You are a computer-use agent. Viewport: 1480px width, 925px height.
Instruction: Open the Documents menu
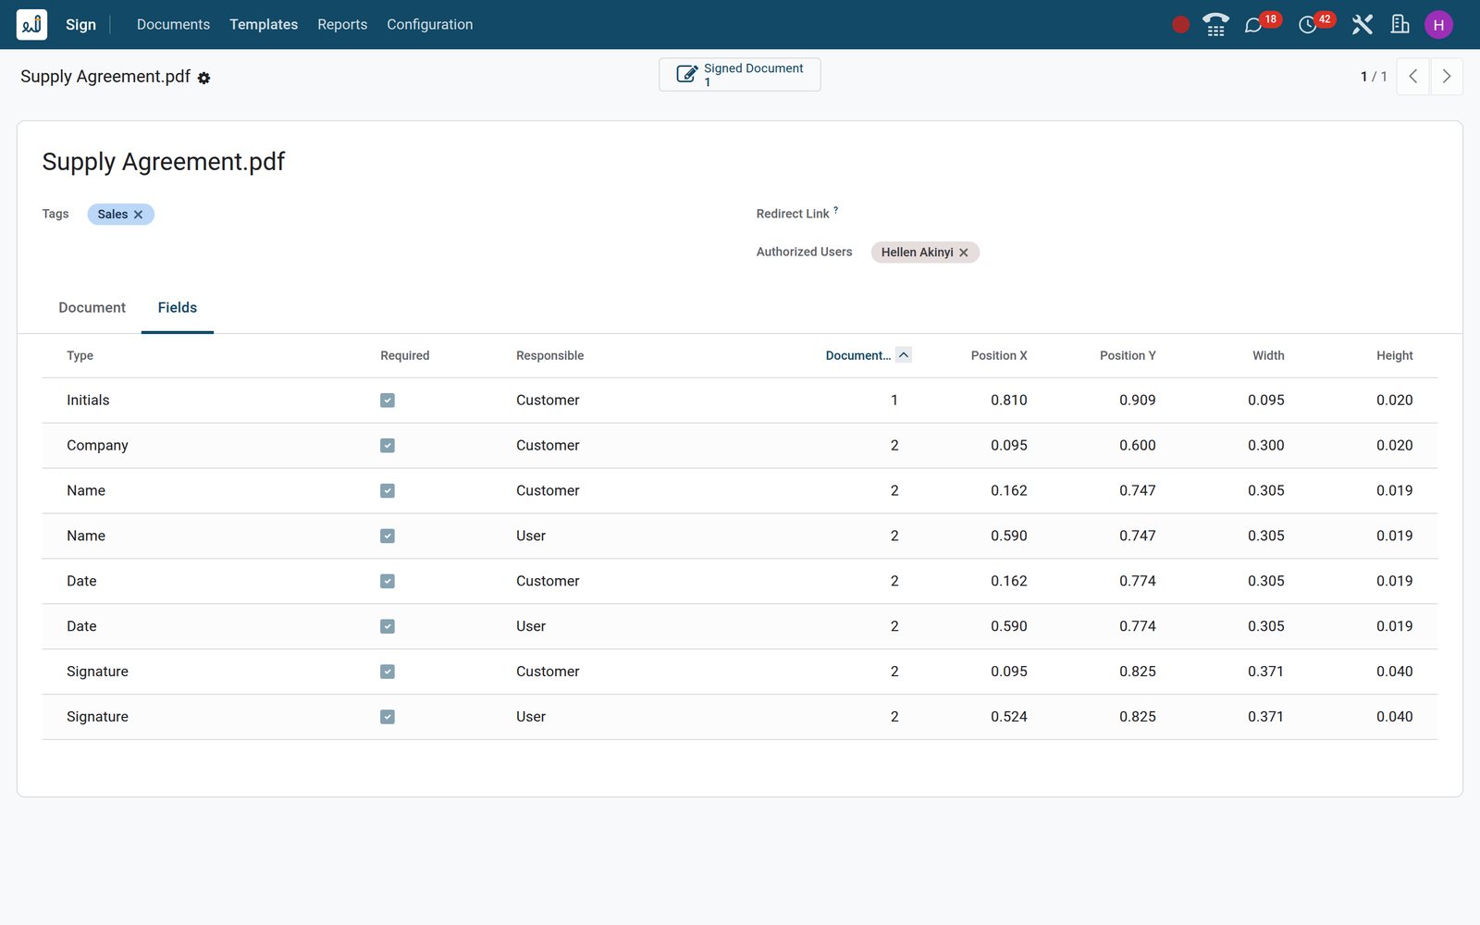pyautogui.click(x=173, y=25)
